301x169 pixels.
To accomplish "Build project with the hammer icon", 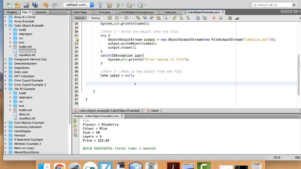I will (100, 5).
